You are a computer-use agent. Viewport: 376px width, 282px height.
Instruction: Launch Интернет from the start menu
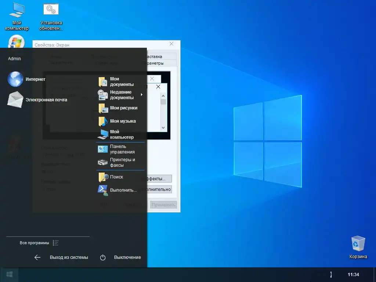pos(26,79)
